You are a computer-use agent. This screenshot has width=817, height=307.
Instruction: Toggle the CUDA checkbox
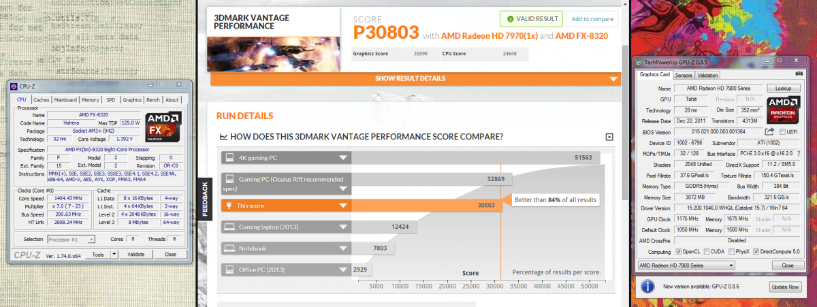point(706,251)
